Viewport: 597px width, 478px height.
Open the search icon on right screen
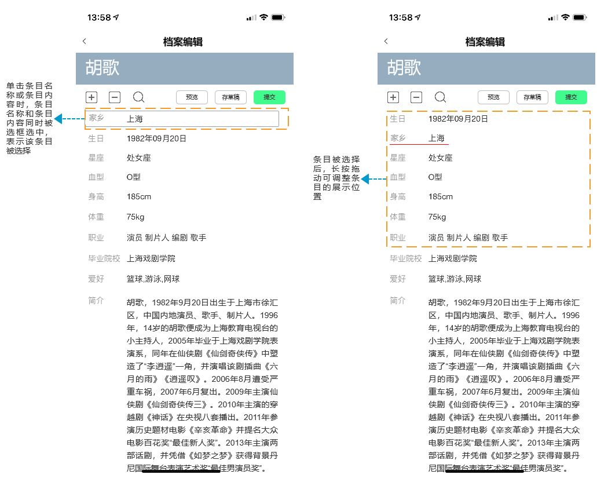(440, 97)
